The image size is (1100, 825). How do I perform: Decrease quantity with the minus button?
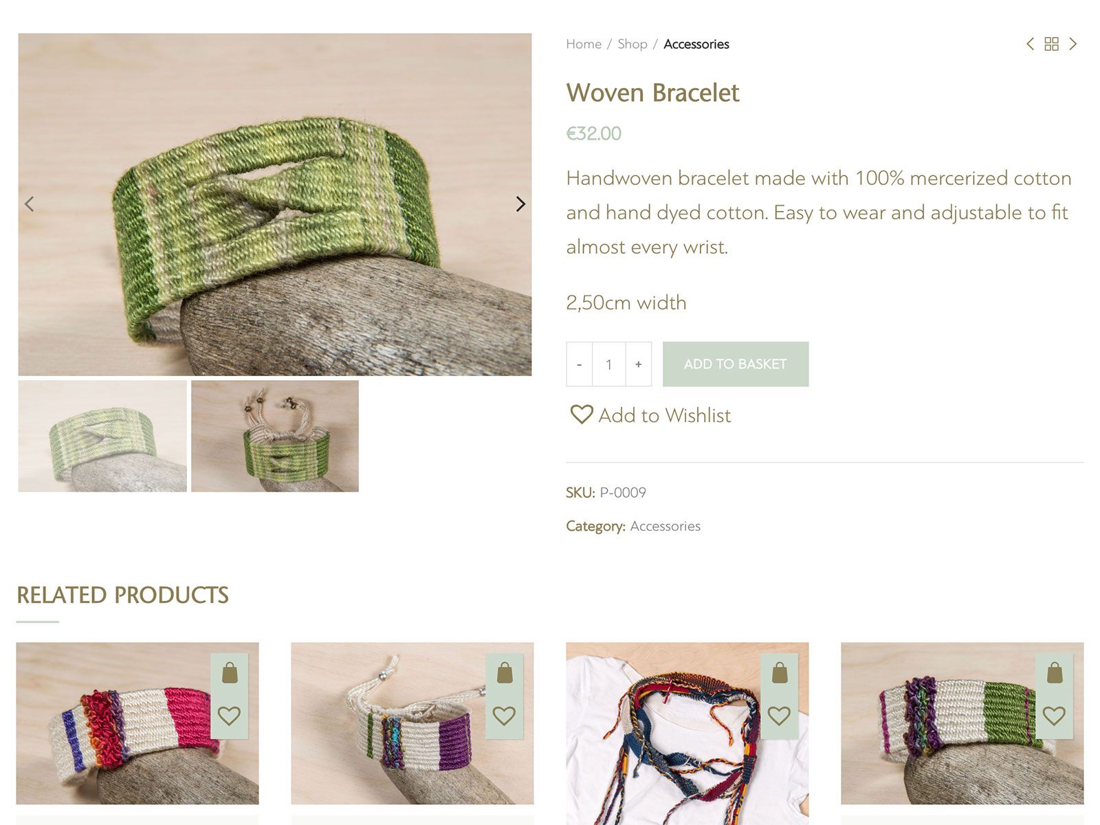pos(580,364)
